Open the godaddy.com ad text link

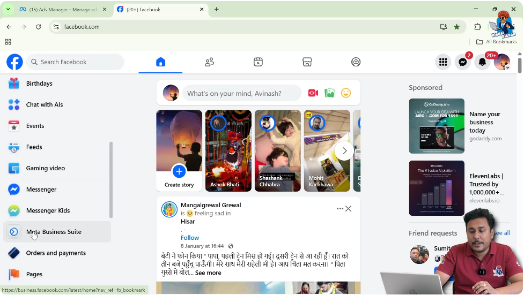(x=485, y=139)
